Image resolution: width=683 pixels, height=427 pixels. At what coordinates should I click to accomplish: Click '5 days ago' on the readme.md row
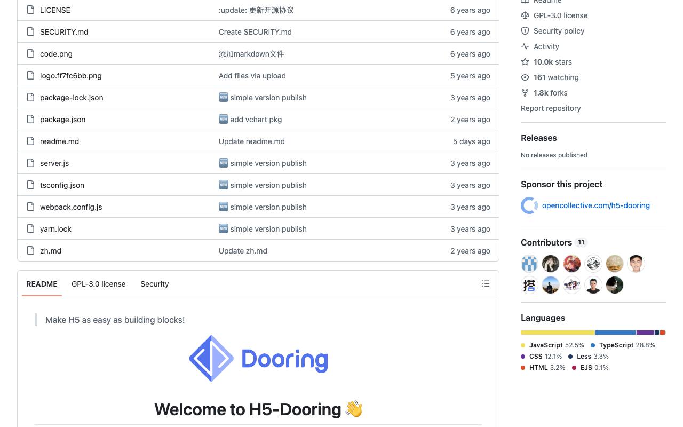point(472,141)
